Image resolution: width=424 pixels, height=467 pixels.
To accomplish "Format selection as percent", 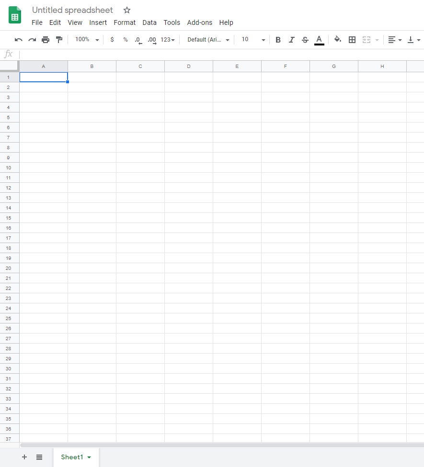I will pyautogui.click(x=126, y=40).
